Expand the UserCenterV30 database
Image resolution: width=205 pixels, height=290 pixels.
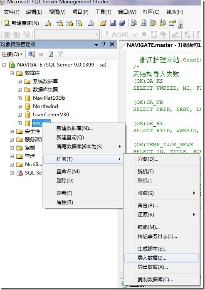pos(20,115)
